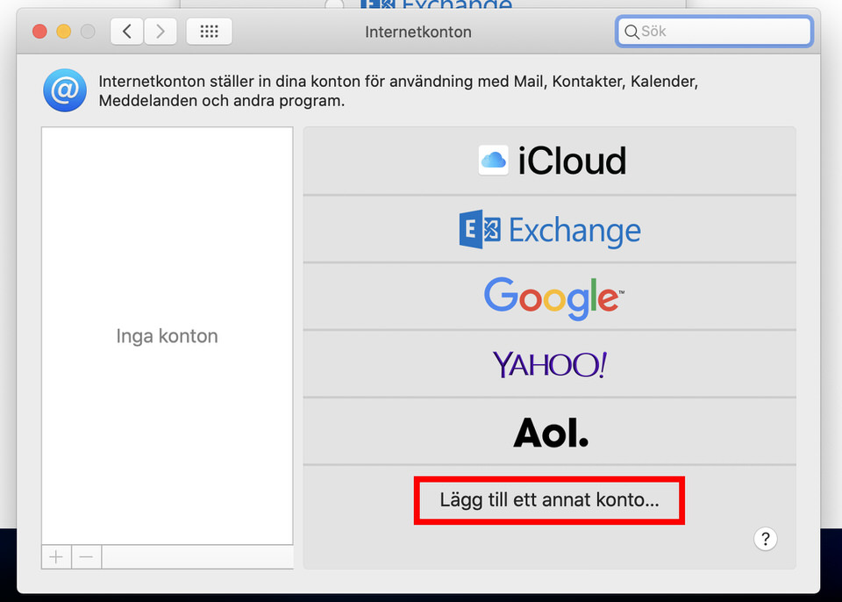Choose the Exchange account type
Viewport: 842px width, 602px height.
point(549,230)
